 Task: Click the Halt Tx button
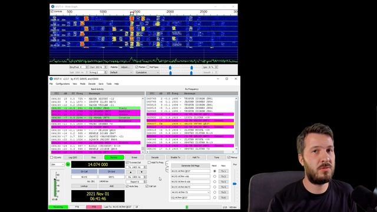(x=196, y=157)
